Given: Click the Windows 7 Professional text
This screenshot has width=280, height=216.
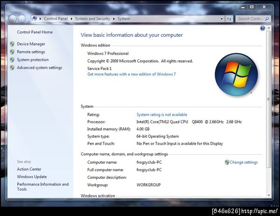Looking at the screenshot, I should click(x=108, y=53).
